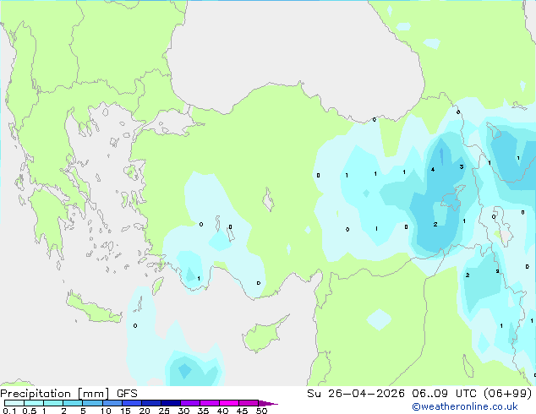Click the legend swatch between 10 and 15
Viewport: 536px width, 414px height.
tap(112, 403)
